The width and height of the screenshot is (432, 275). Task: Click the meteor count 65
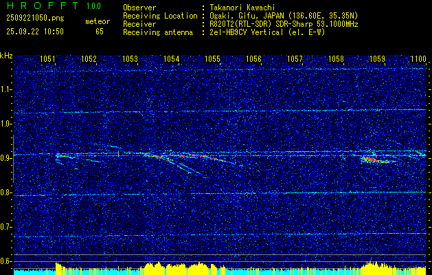(100, 32)
